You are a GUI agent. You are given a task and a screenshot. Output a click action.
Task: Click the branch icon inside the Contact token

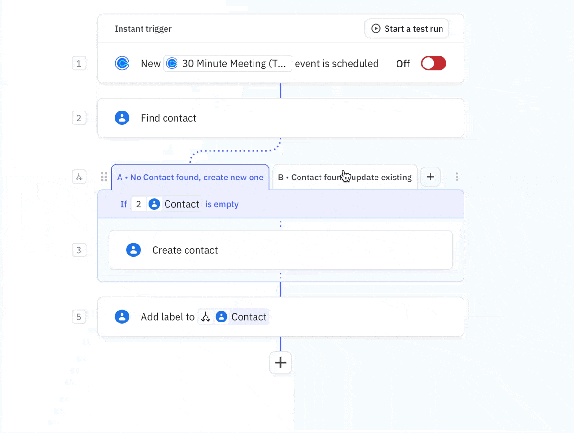coord(206,317)
